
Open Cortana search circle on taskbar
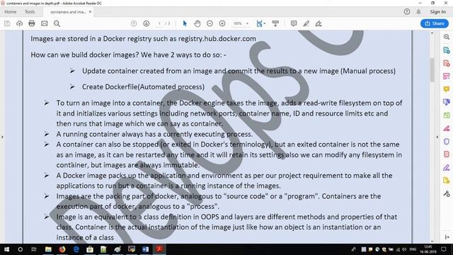[x=21, y=249]
